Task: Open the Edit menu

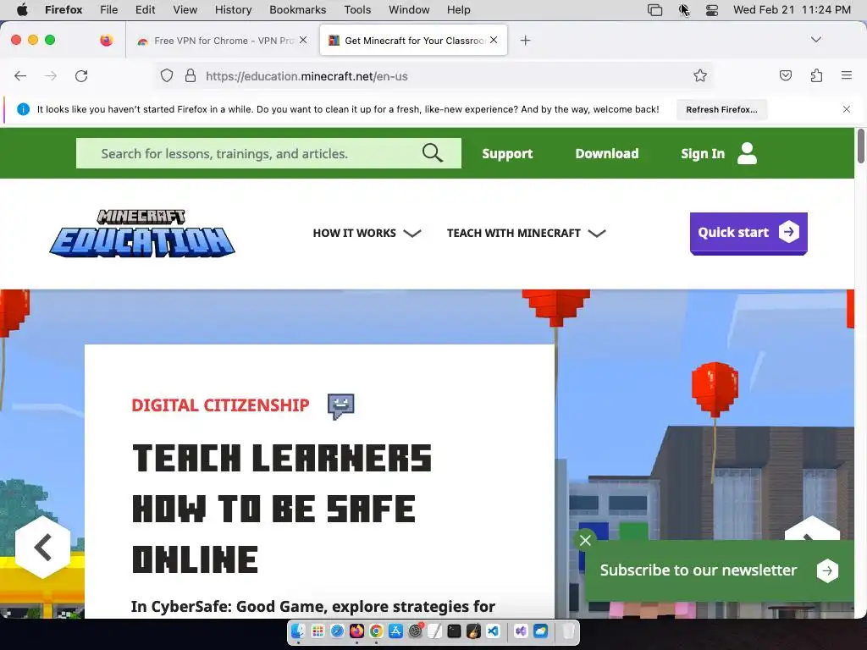Action: click(145, 10)
